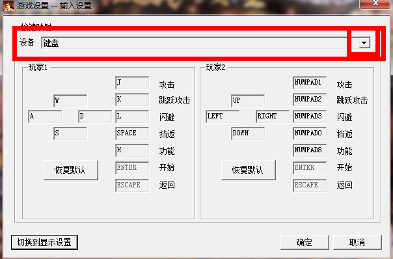Click Player 1 功能 label
This screenshot has height=259, width=393.
(x=167, y=151)
